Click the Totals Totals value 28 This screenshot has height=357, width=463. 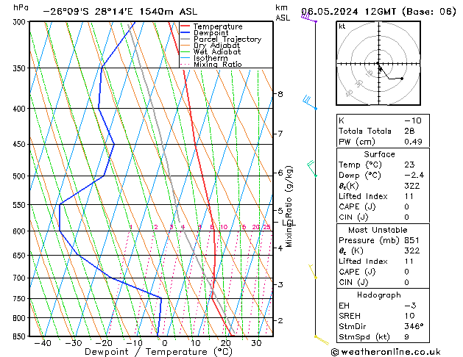pos(409,131)
